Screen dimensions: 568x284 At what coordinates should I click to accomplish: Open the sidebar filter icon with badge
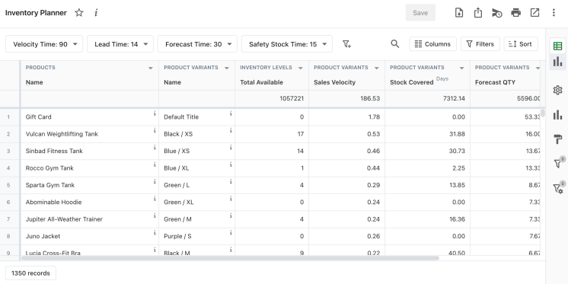tap(558, 163)
